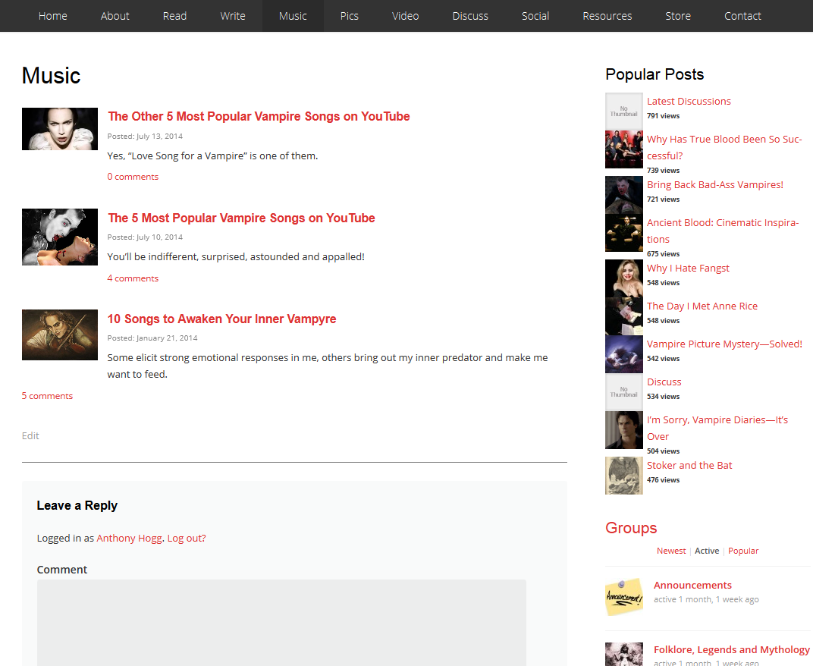
Task: Open 'Why Has True Blood Been So Successful?'
Action: coord(724,147)
